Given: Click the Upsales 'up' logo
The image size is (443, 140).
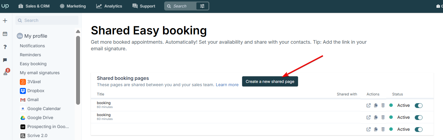Looking at the screenshot, I should click(x=5, y=6).
